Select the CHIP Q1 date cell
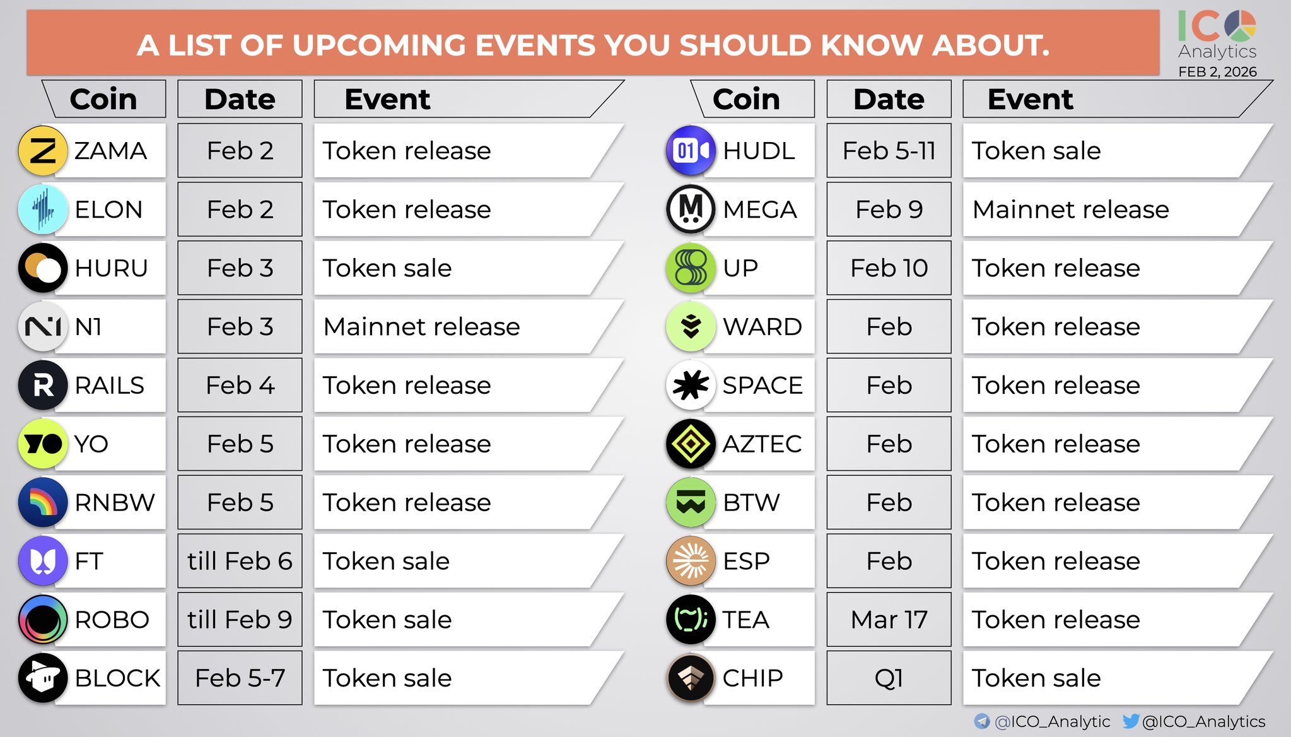Viewport: 1291px width, 737px height. [889, 678]
